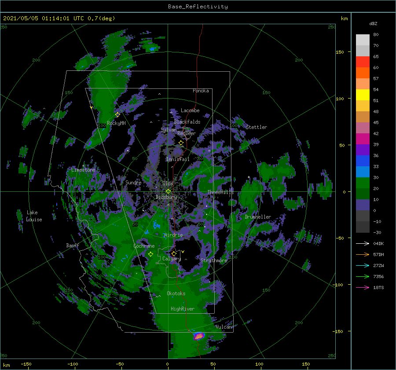Click the Calgary city label
396x370 pixels.
172,259
